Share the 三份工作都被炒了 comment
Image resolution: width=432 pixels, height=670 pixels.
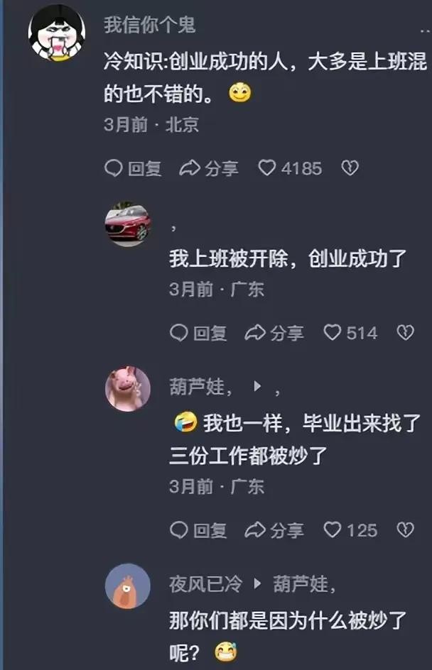(x=274, y=530)
